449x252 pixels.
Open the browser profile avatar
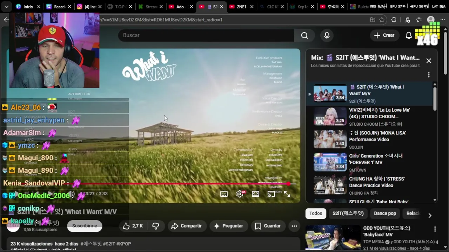pos(431,20)
